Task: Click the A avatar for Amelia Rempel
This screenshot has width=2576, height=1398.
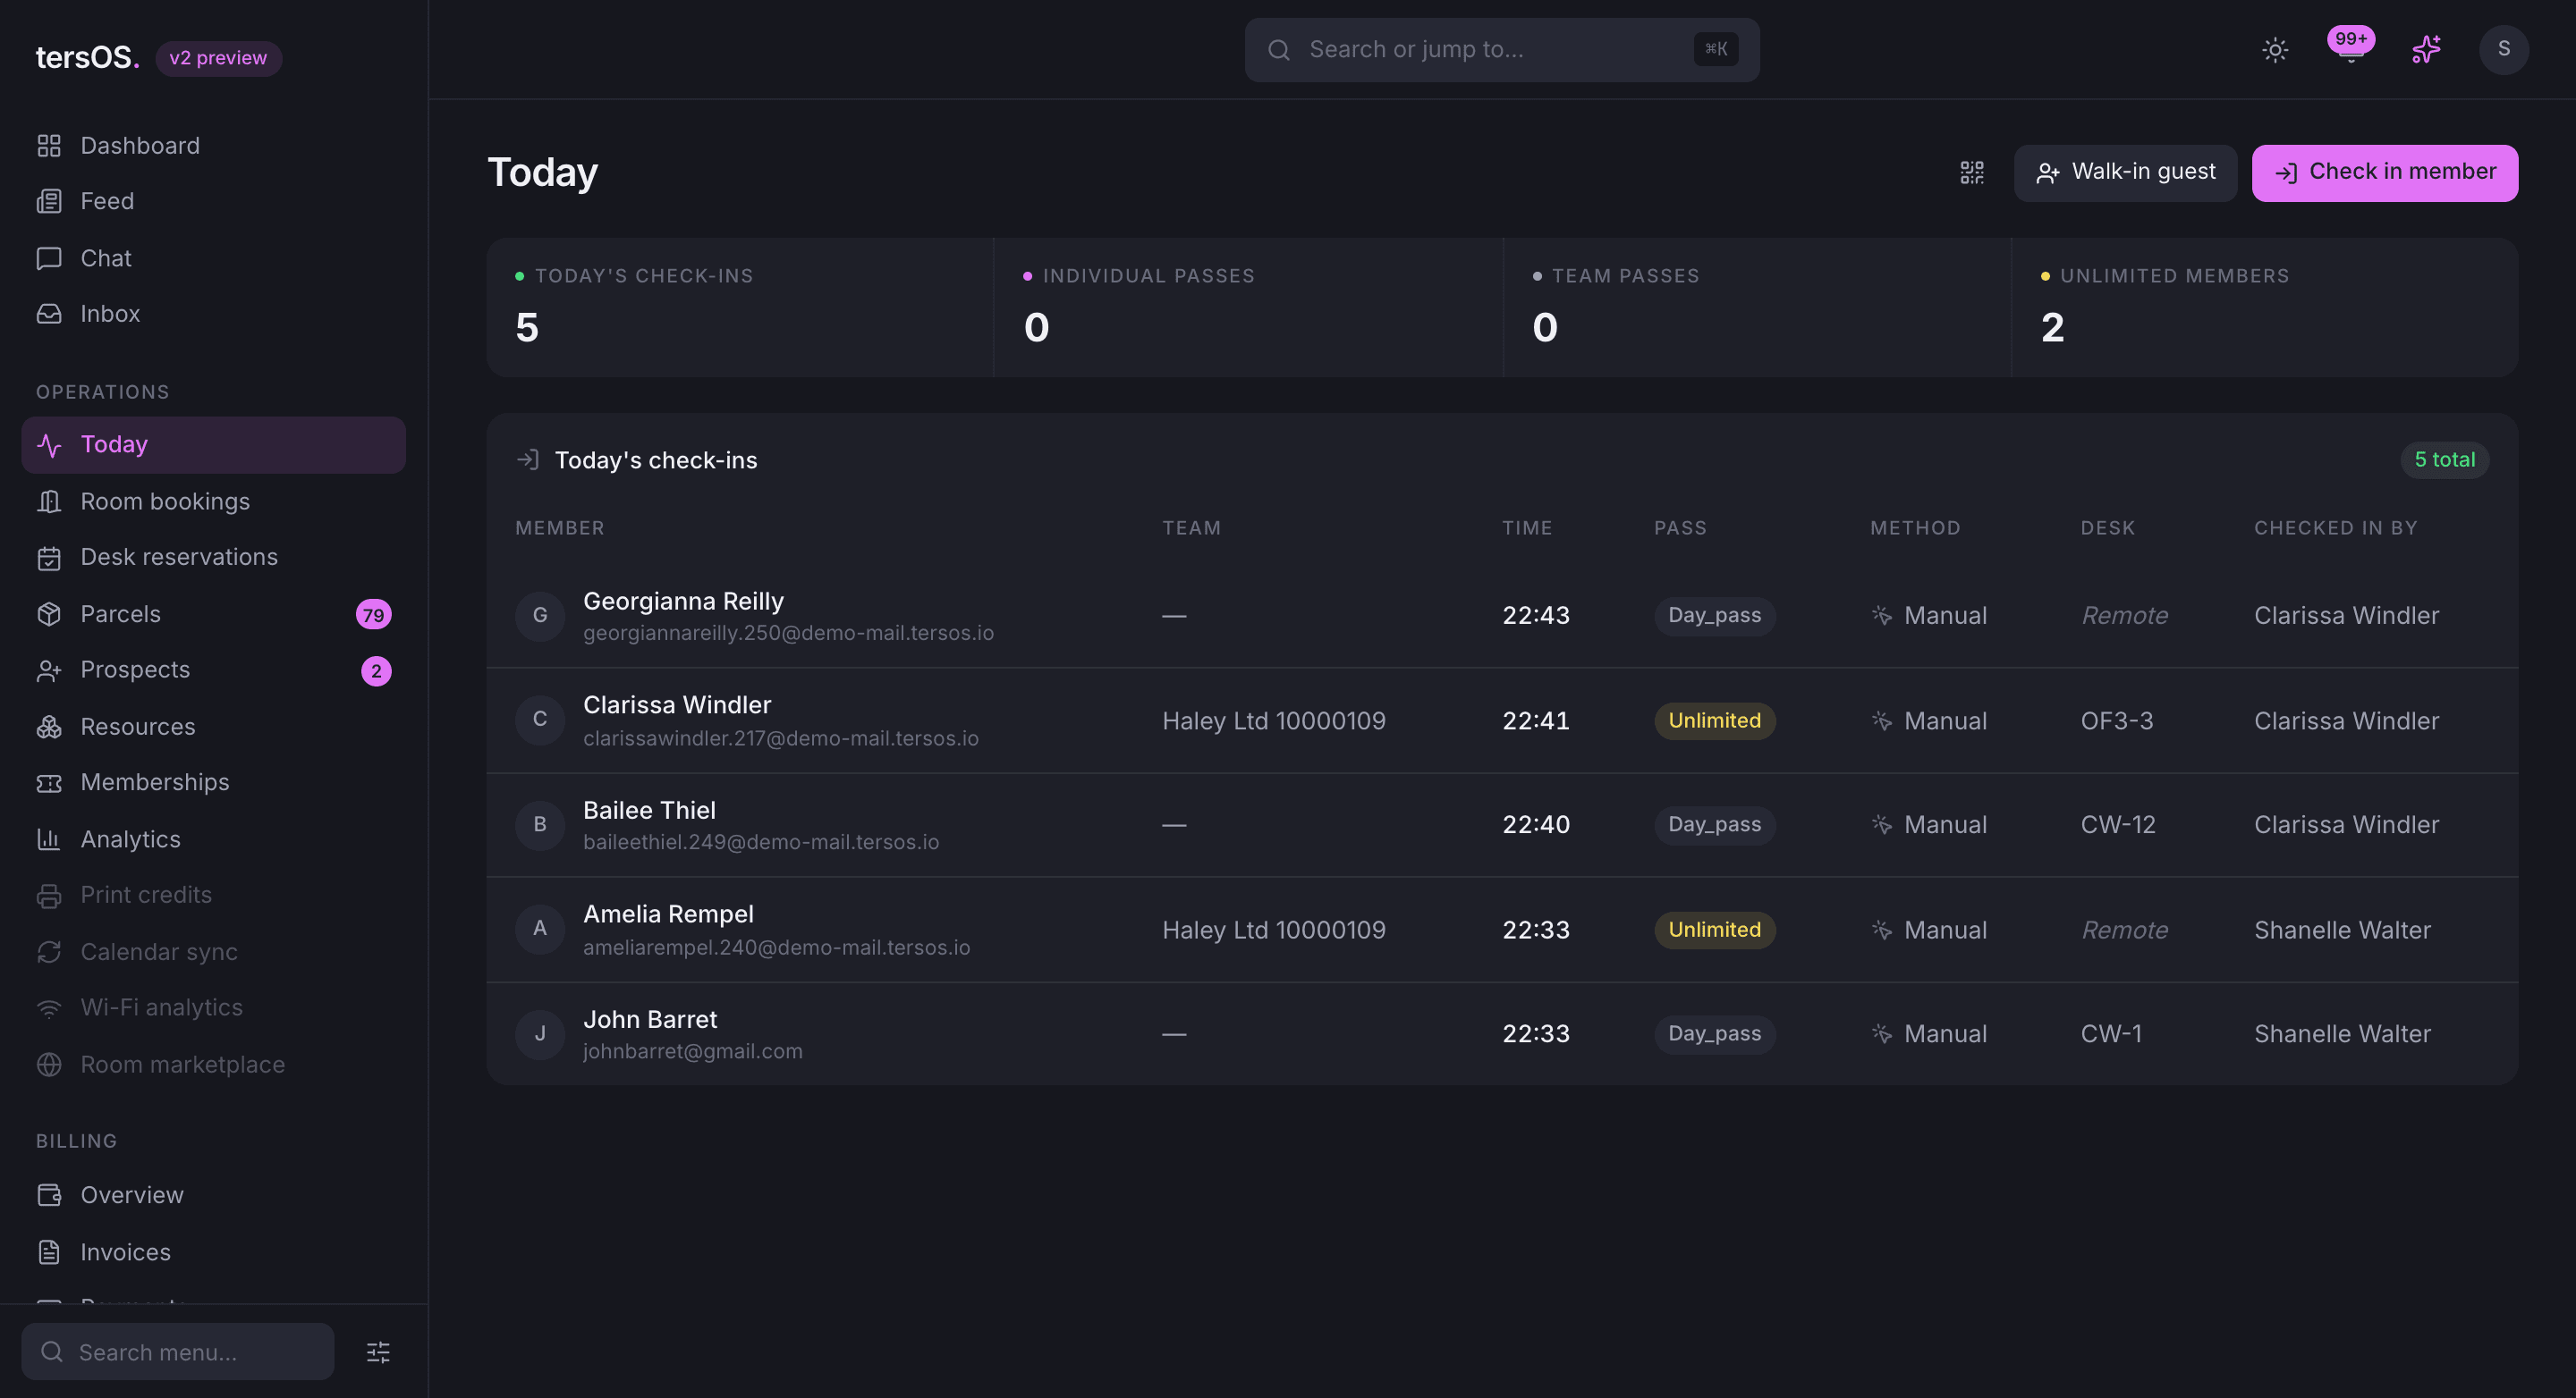Action: coord(540,929)
